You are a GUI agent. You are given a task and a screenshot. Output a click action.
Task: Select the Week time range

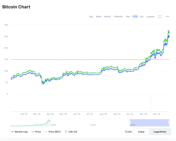tap(99, 16)
